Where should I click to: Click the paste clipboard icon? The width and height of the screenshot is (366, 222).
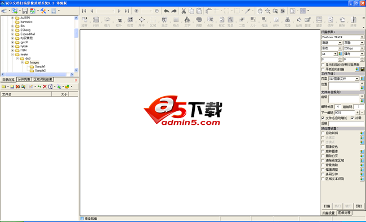point(199,11)
